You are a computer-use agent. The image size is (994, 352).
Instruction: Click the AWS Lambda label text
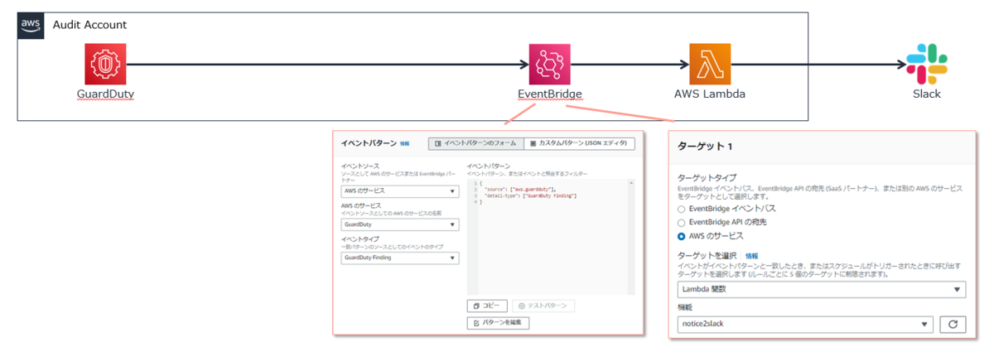(710, 94)
